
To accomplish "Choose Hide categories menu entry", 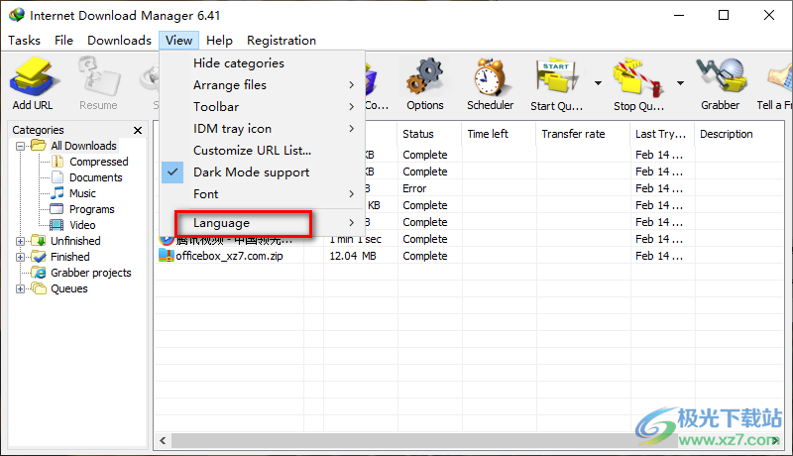I will (262, 63).
